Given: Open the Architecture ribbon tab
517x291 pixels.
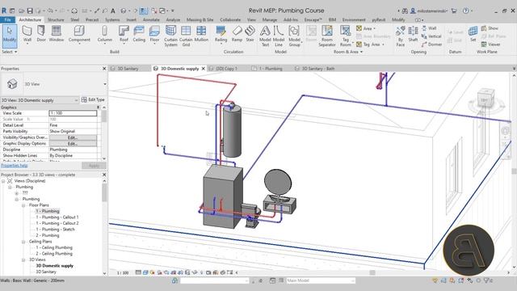Looking at the screenshot, I should click(30, 19).
